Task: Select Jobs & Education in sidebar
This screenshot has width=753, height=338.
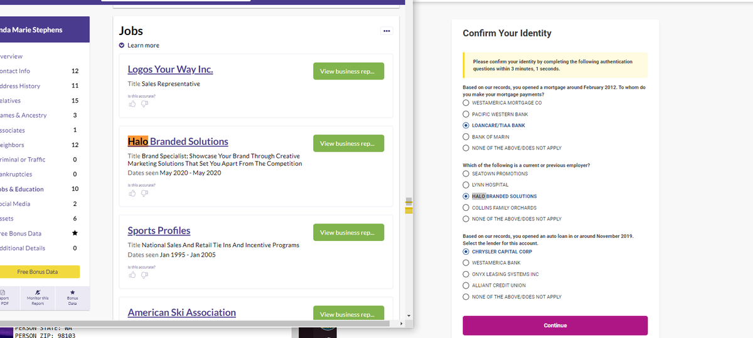Action: (21, 189)
